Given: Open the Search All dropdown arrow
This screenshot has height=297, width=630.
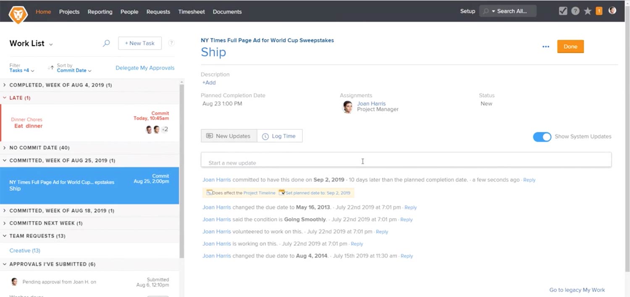Looking at the screenshot, I should pyautogui.click(x=493, y=11).
